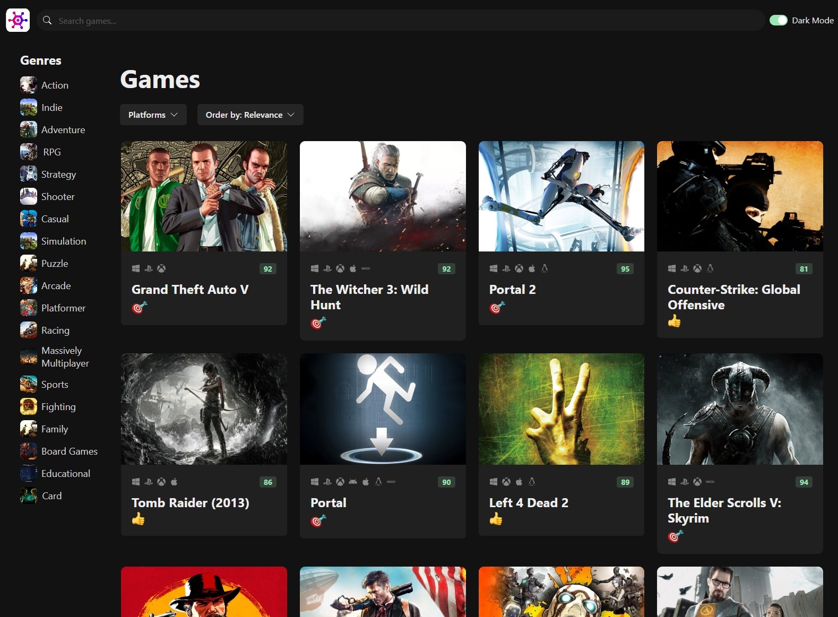The height and width of the screenshot is (617, 838).
Task: Click the Puzzle genre icon
Action: point(29,263)
